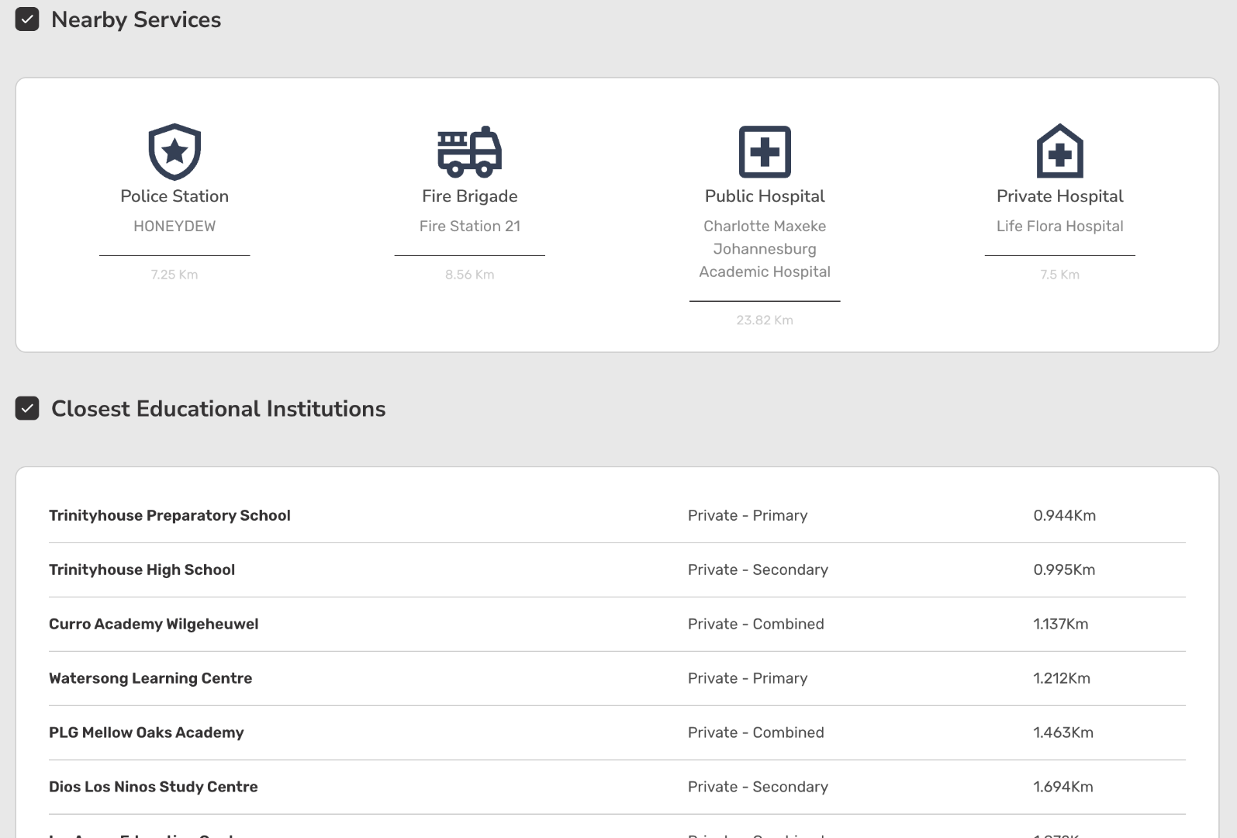Uncheck the Nearby Services checkbox
The width and height of the screenshot is (1237, 838).
tap(27, 19)
